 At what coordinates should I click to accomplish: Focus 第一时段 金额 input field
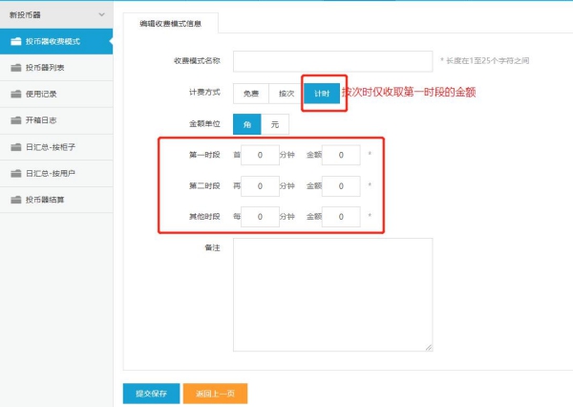coord(341,155)
